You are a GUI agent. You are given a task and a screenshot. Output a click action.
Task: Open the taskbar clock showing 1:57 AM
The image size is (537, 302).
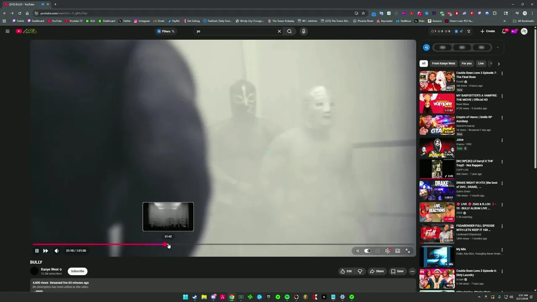(x=523, y=297)
